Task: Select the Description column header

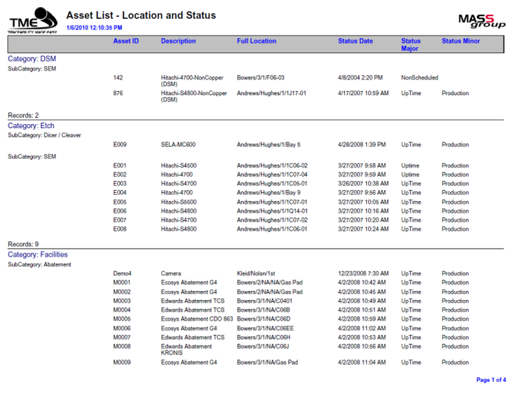Action: (178, 41)
